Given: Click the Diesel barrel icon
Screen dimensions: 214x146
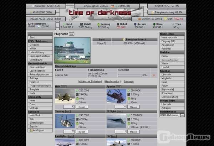Looking at the screenshot, I should pyautogui.click(x=154, y=24).
